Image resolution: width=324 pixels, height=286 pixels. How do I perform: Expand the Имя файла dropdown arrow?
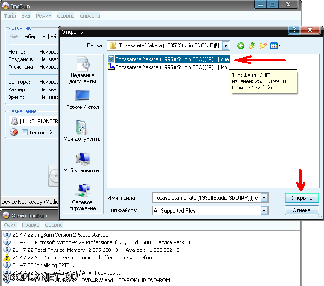tap(264, 197)
